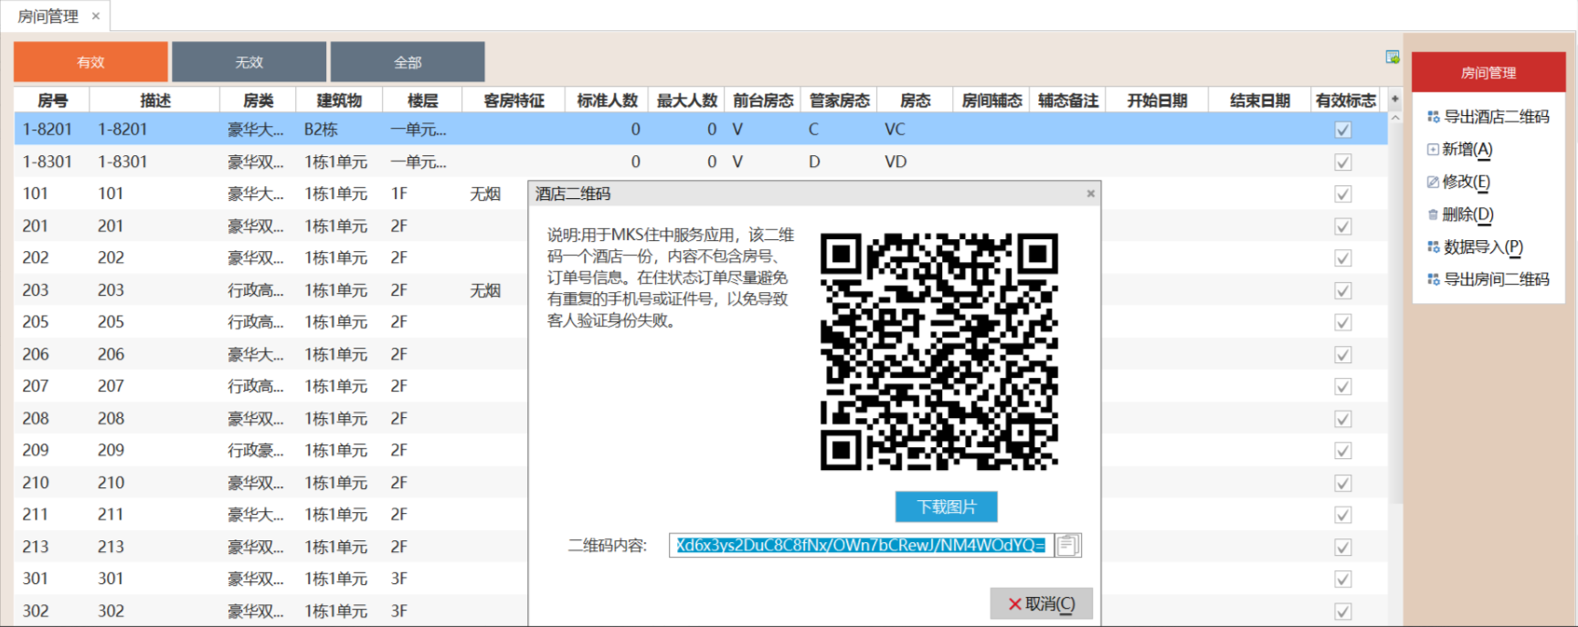Image resolution: width=1578 pixels, height=627 pixels.
Task: Toggle 有效标志 checkbox for room 203
Action: click(x=1342, y=290)
